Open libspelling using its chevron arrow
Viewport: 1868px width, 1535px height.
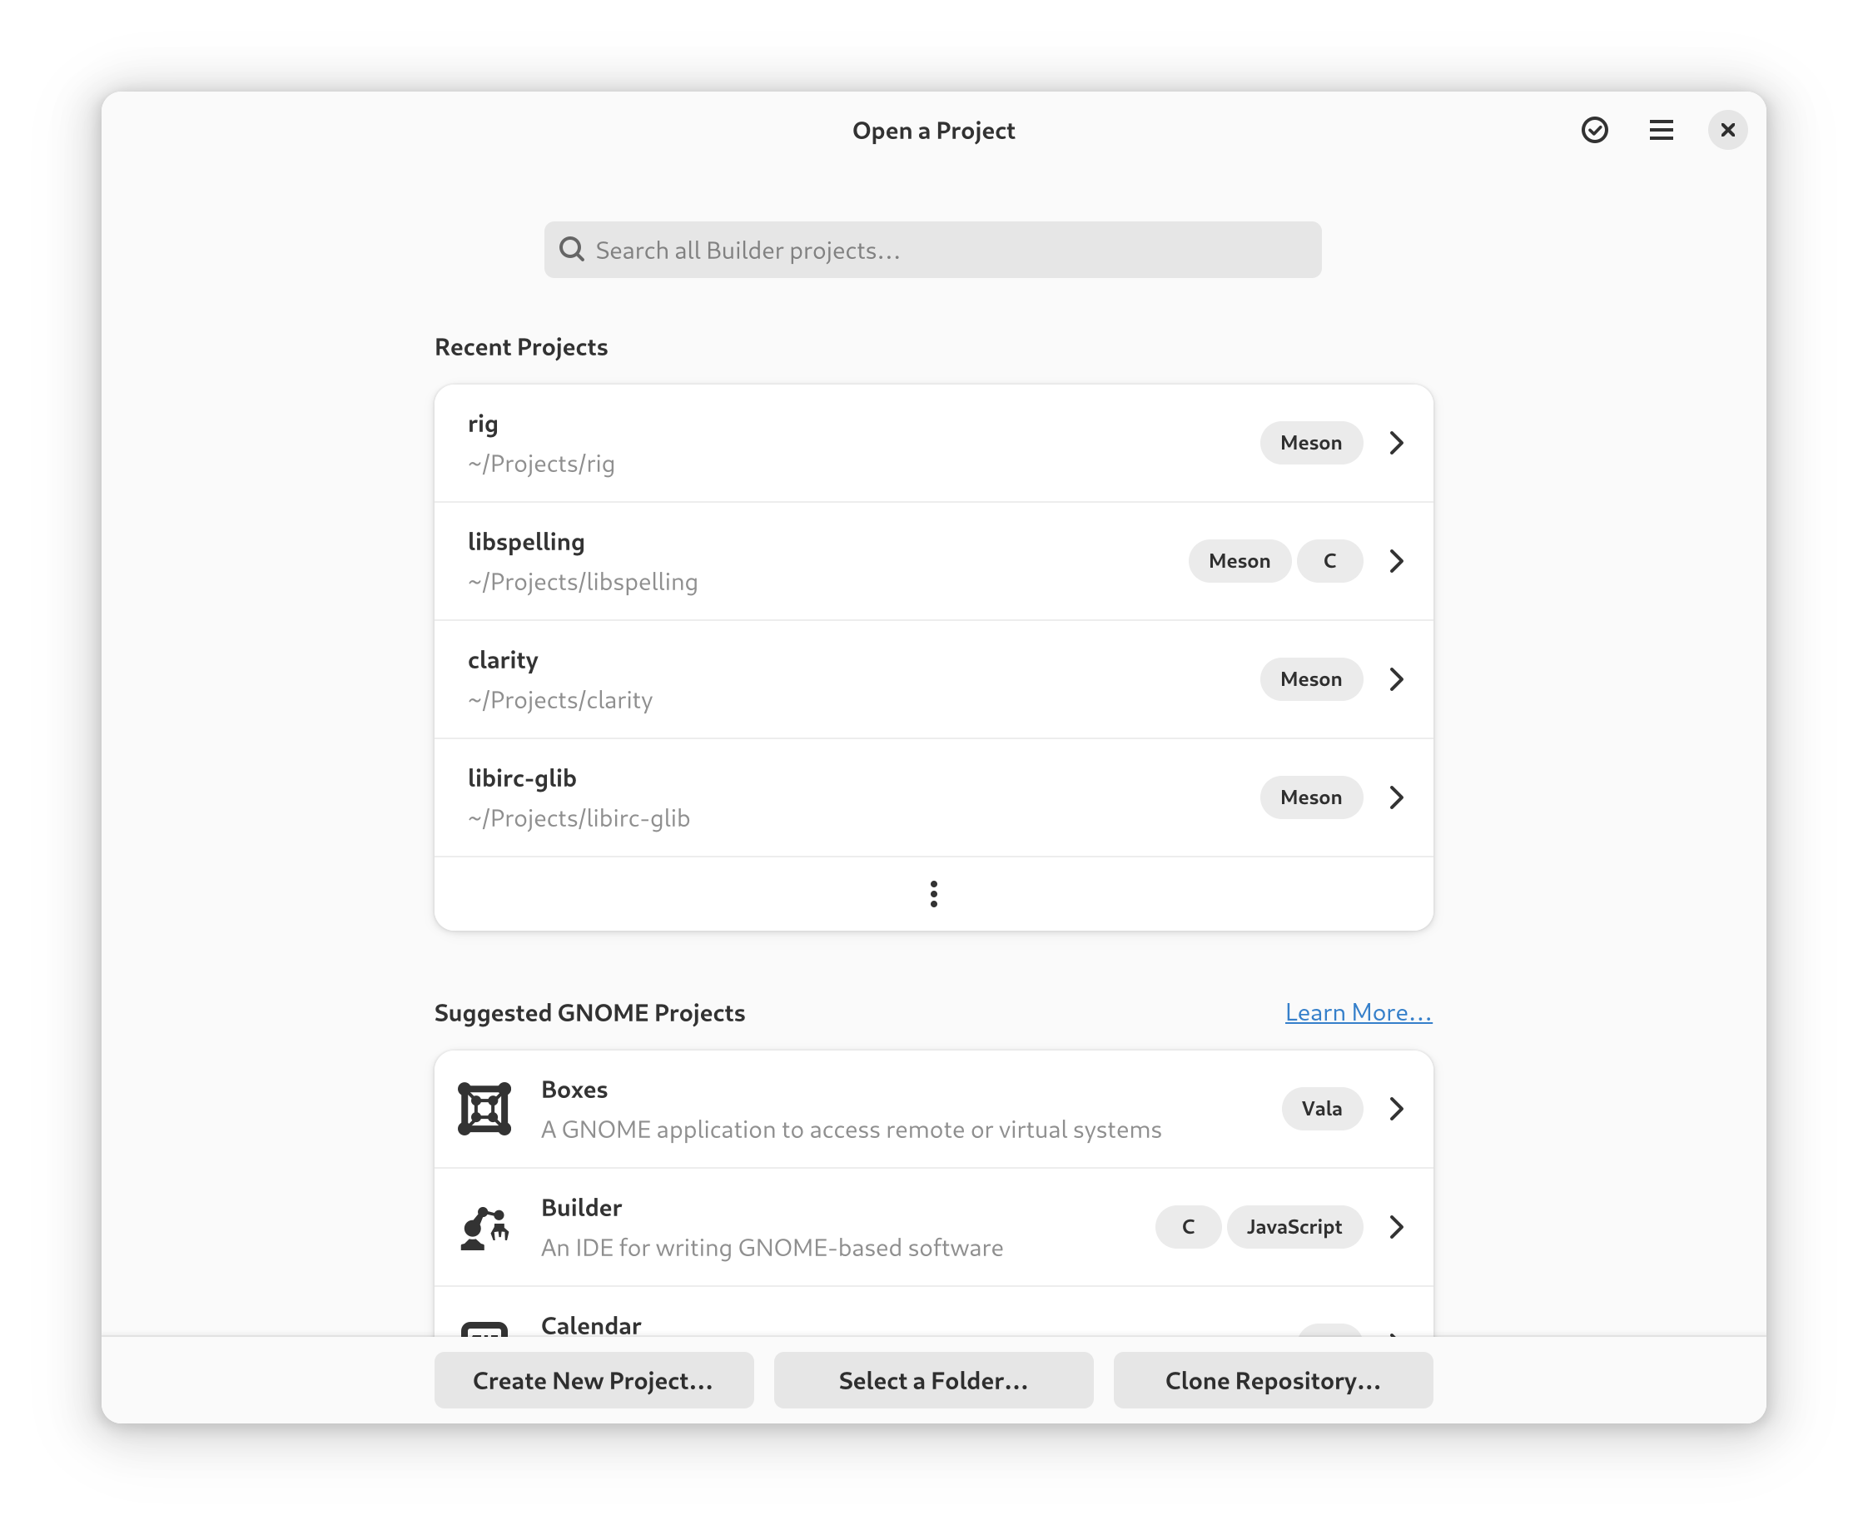[x=1396, y=560]
